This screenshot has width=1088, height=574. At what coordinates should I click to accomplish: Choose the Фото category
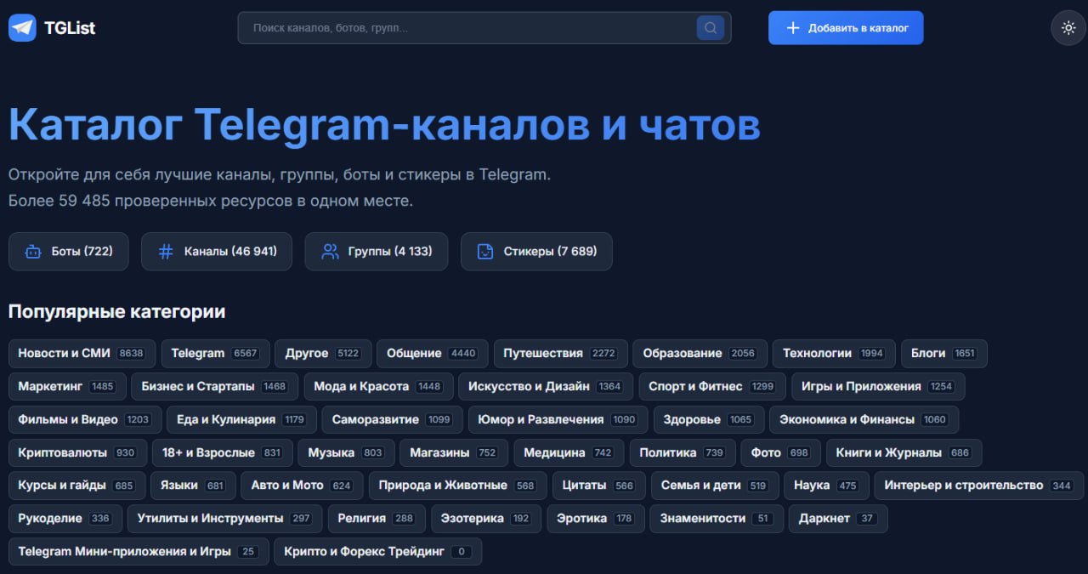click(780, 453)
